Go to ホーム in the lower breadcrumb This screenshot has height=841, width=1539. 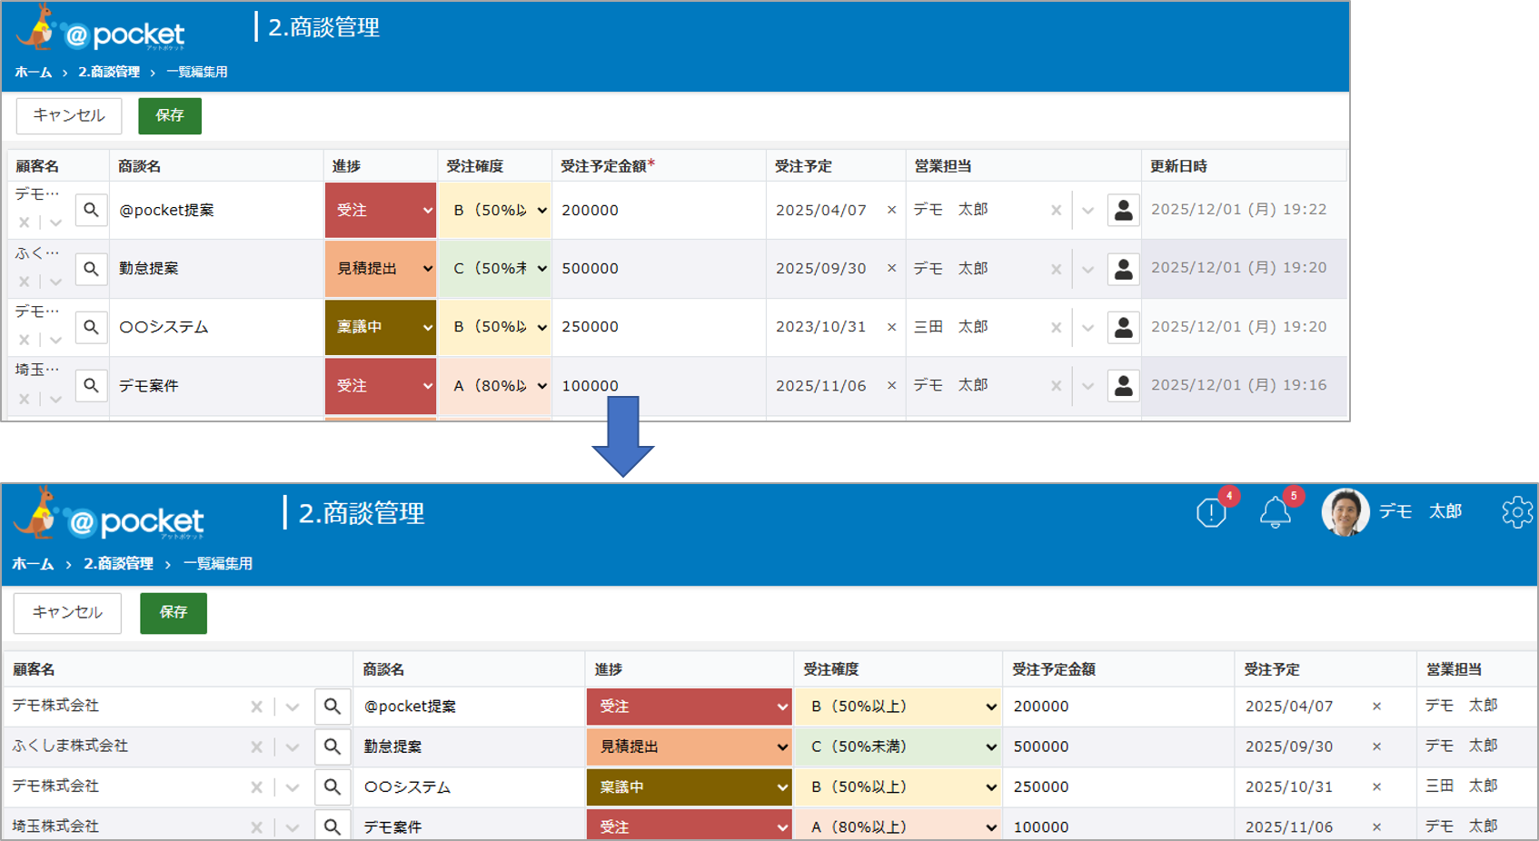pyautogui.click(x=33, y=564)
